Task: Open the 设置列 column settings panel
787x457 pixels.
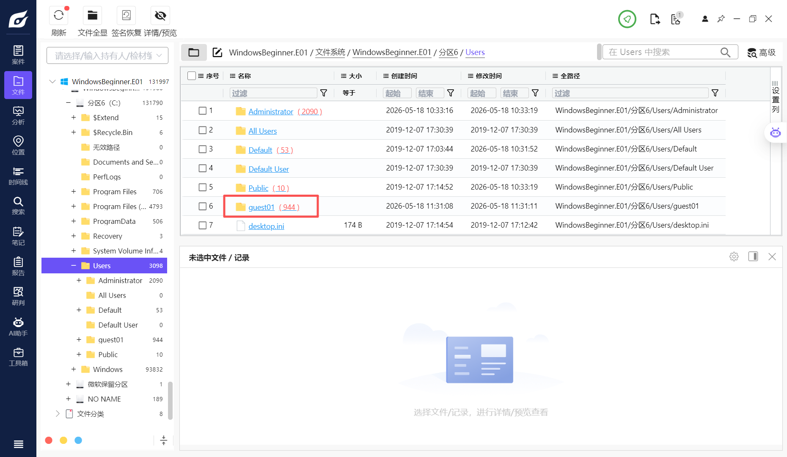Action: coord(775,97)
